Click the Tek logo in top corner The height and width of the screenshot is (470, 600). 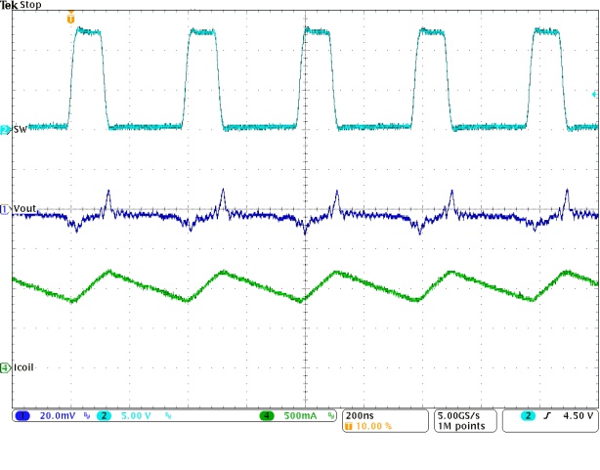click(x=10, y=6)
